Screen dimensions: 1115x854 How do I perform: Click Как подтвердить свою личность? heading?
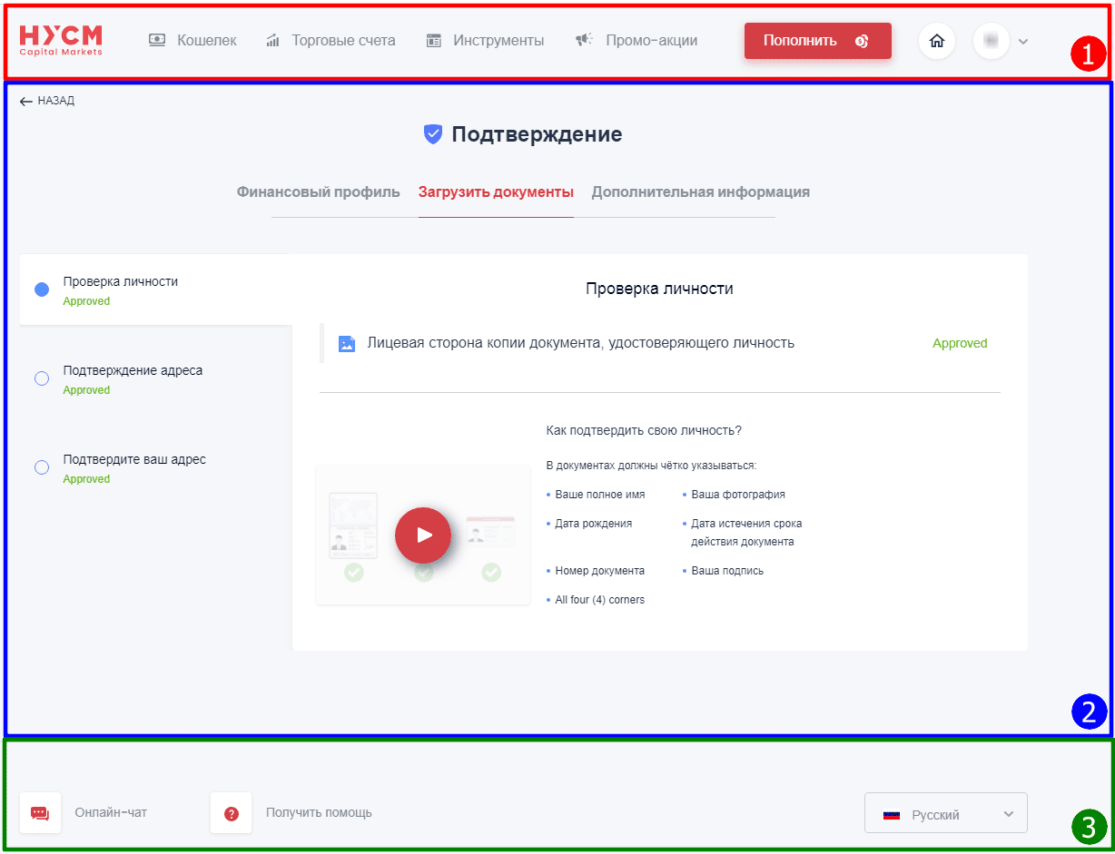click(x=644, y=430)
